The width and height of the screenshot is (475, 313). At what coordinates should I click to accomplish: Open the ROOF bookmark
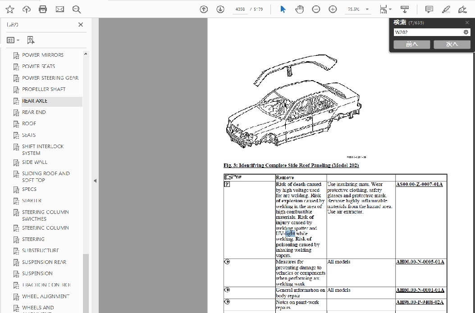[x=29, y=123]
